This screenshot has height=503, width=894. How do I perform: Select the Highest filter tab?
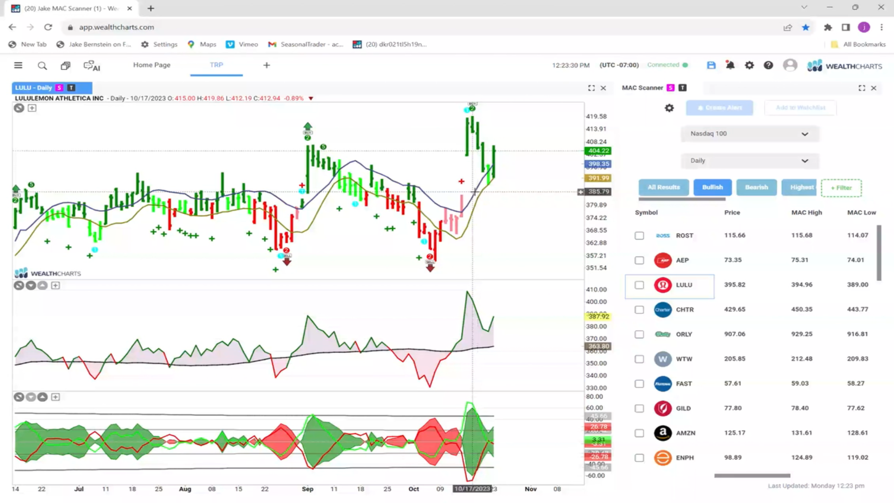coord(799,187)
